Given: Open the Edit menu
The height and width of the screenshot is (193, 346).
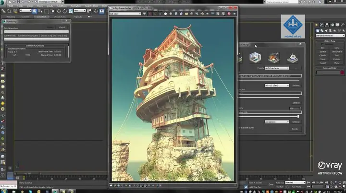Looking at the screenshot, I should pos(11,6).
